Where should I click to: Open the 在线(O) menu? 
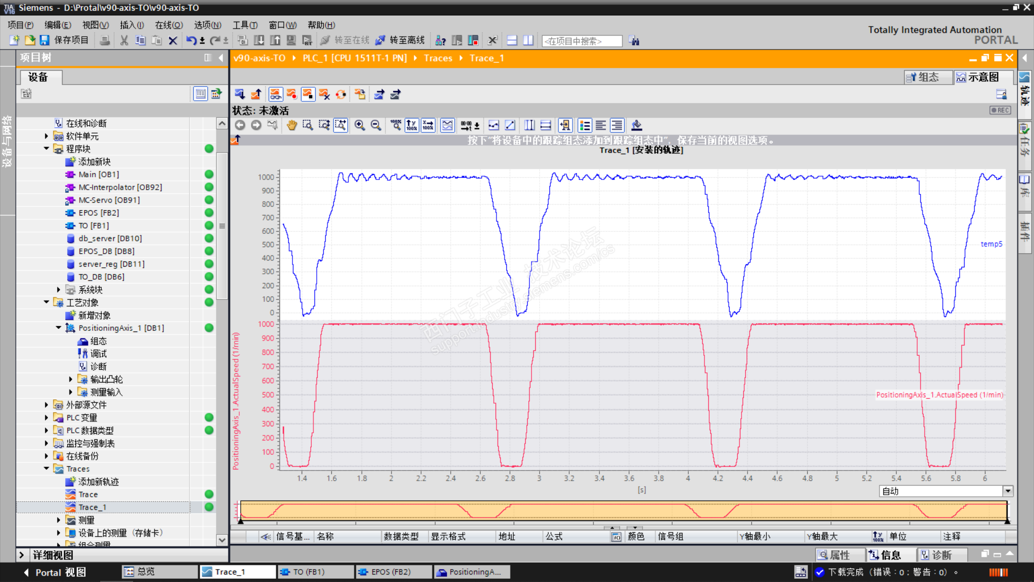click(169, 25)
